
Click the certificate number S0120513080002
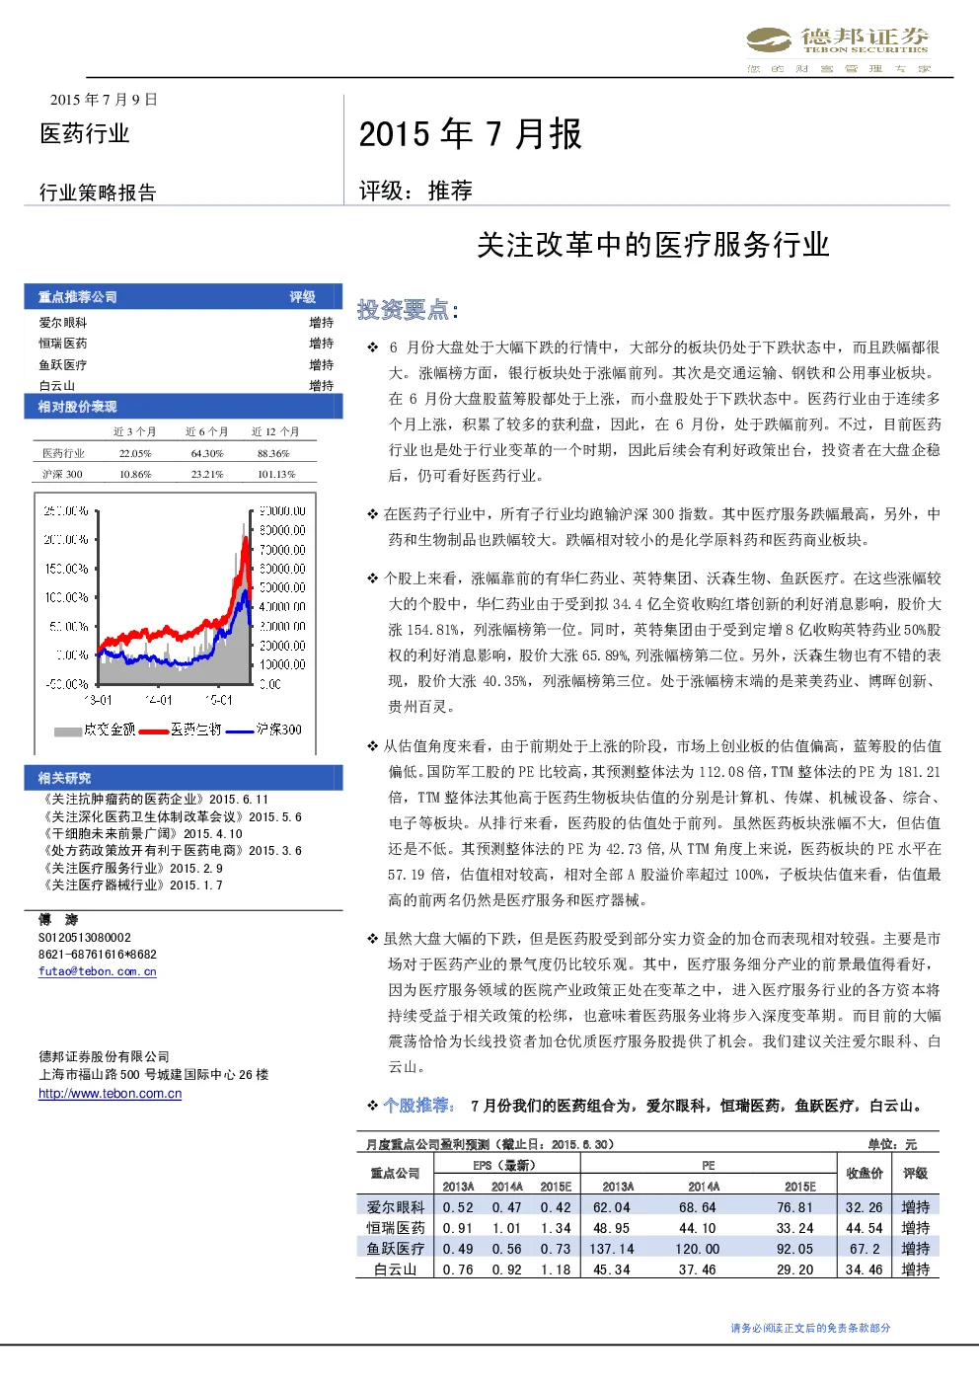pos(85,938)
